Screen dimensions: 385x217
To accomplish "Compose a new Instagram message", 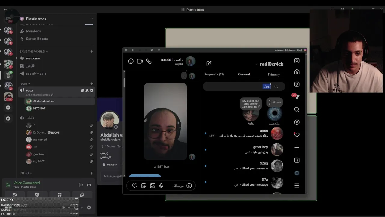I will tap(209, 64).
